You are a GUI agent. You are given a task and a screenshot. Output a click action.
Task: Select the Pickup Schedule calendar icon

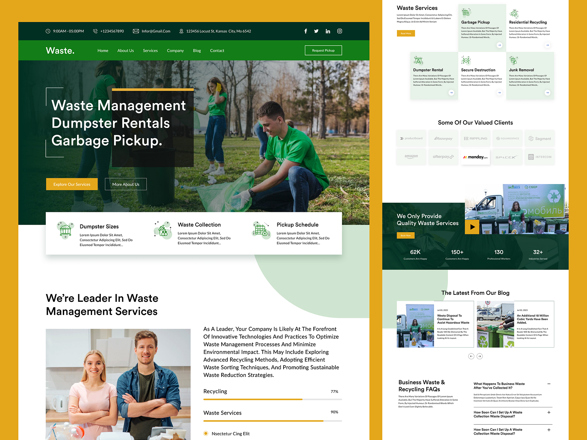click(x=260, y=230)
